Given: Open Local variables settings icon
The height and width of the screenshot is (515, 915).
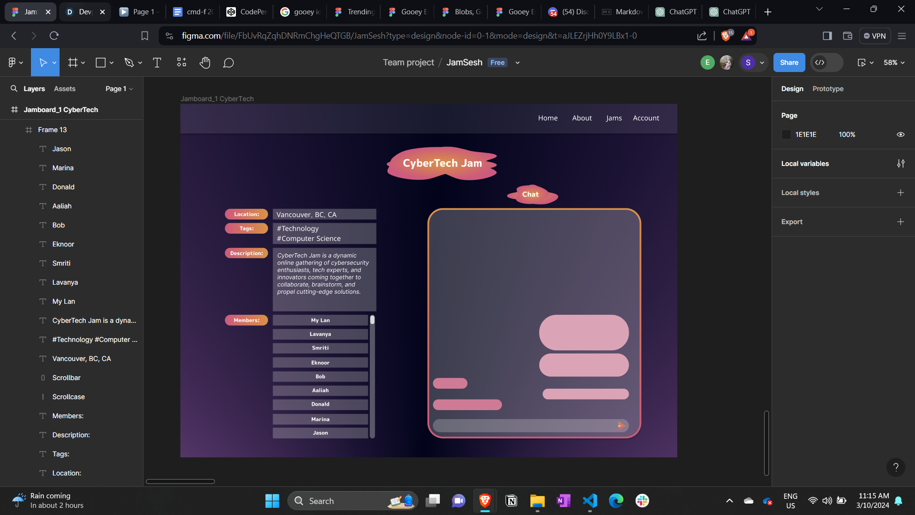Looking at the screenshot, I should (x=900, y=164).
